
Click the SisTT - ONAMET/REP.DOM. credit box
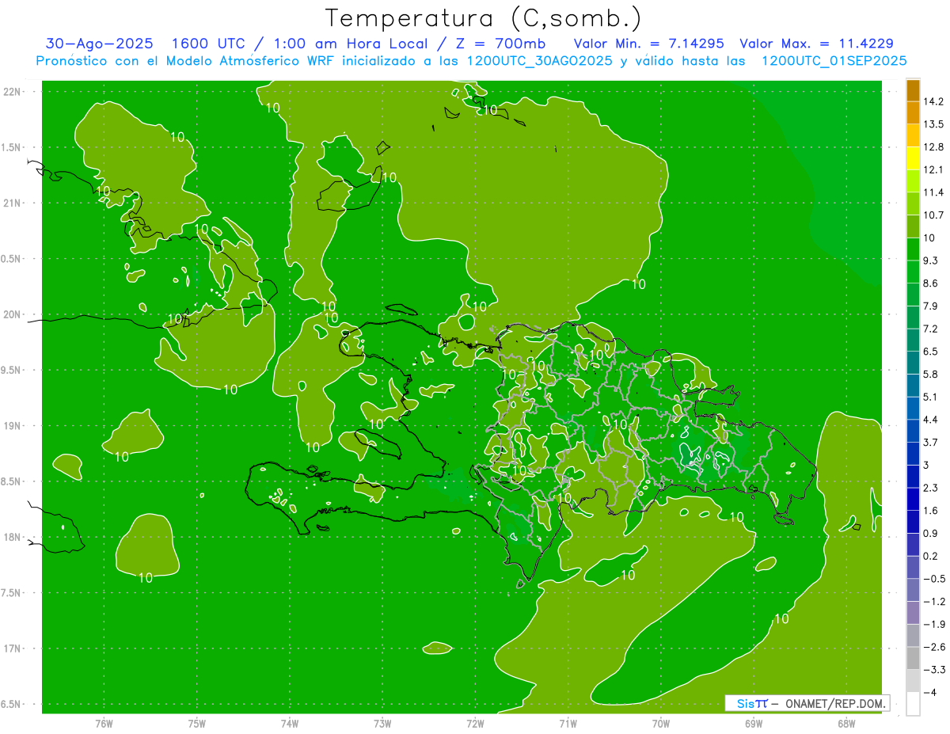pyautogui.click(x=807, y=702)
